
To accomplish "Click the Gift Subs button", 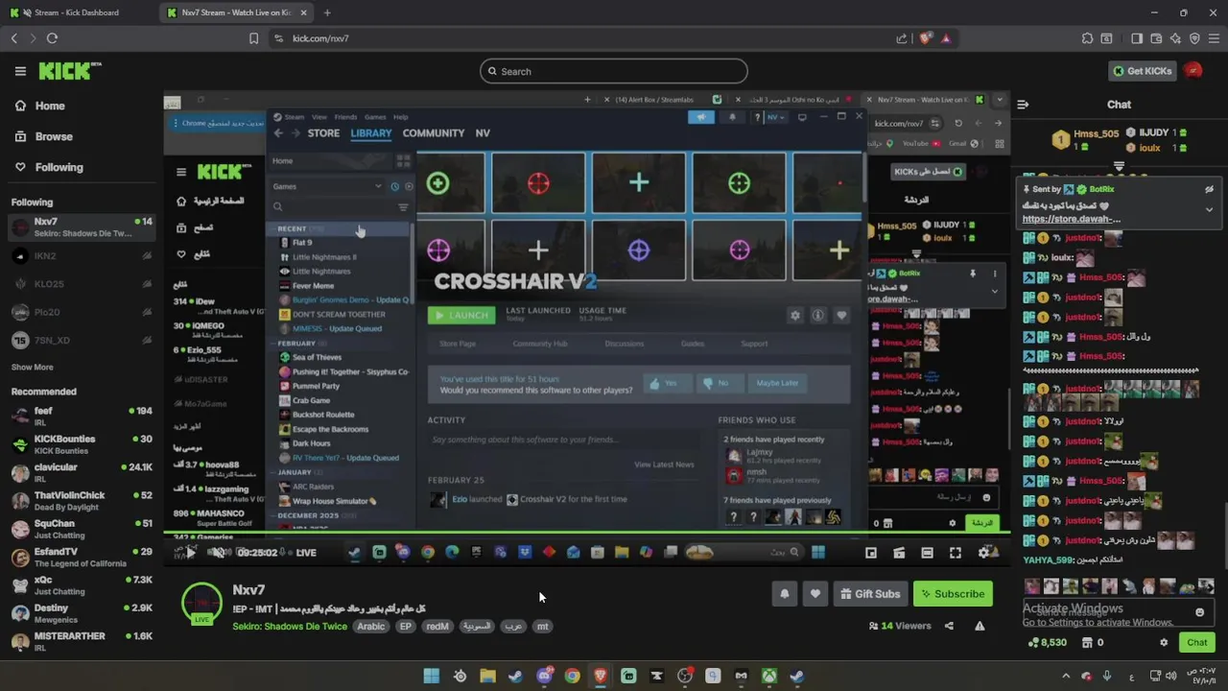I will coord(870,594).
